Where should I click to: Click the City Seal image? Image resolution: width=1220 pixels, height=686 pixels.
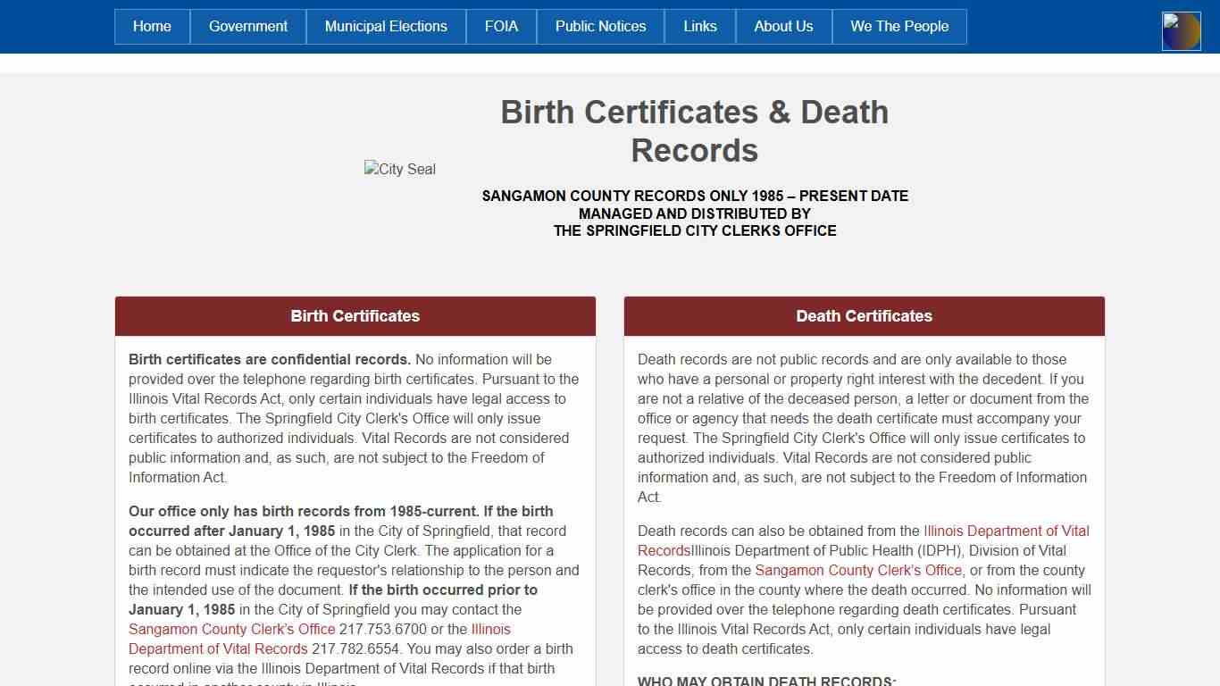399,169
